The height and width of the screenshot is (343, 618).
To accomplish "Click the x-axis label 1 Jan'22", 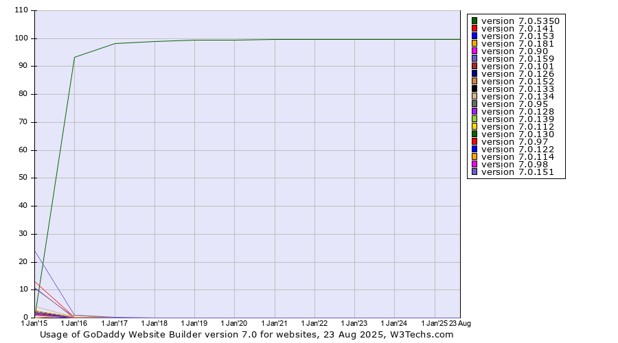I will 314,323.
